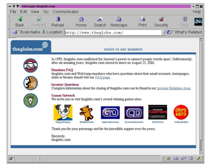The image size is (211, 168).
Task: Click the talking face circle icon
Action: pos(31,83)
